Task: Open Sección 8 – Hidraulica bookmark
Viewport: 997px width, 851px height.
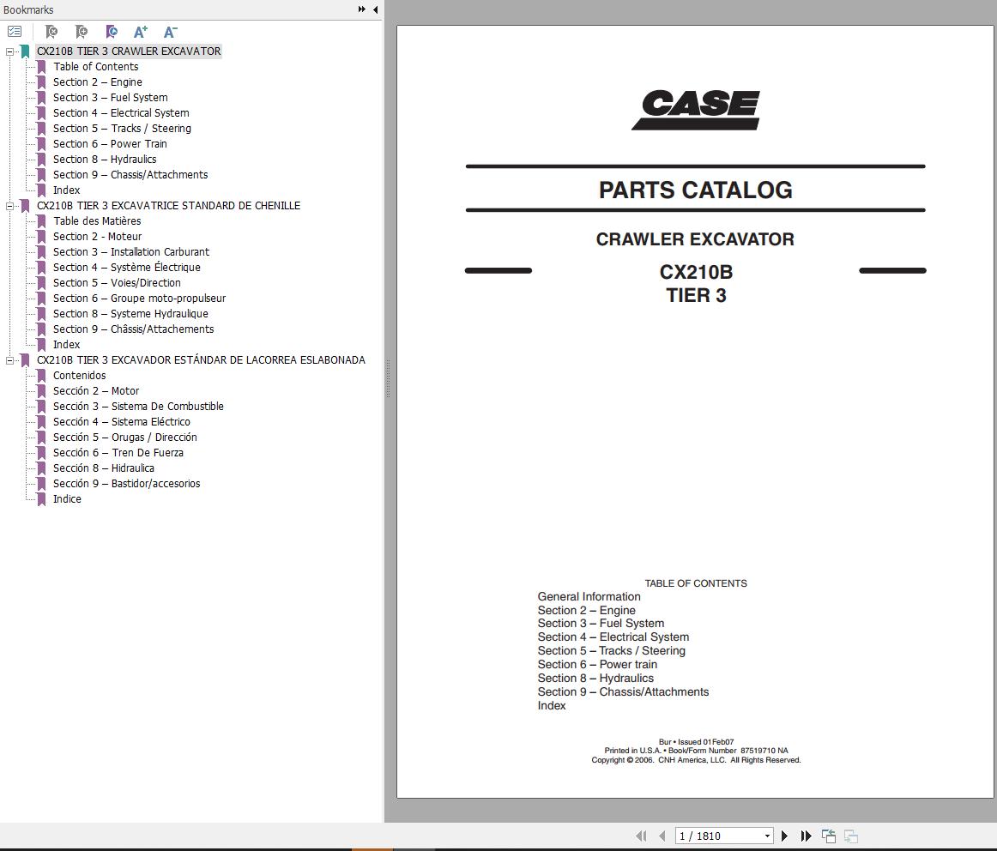Action: pyautogui.click(x=104, y=468)
